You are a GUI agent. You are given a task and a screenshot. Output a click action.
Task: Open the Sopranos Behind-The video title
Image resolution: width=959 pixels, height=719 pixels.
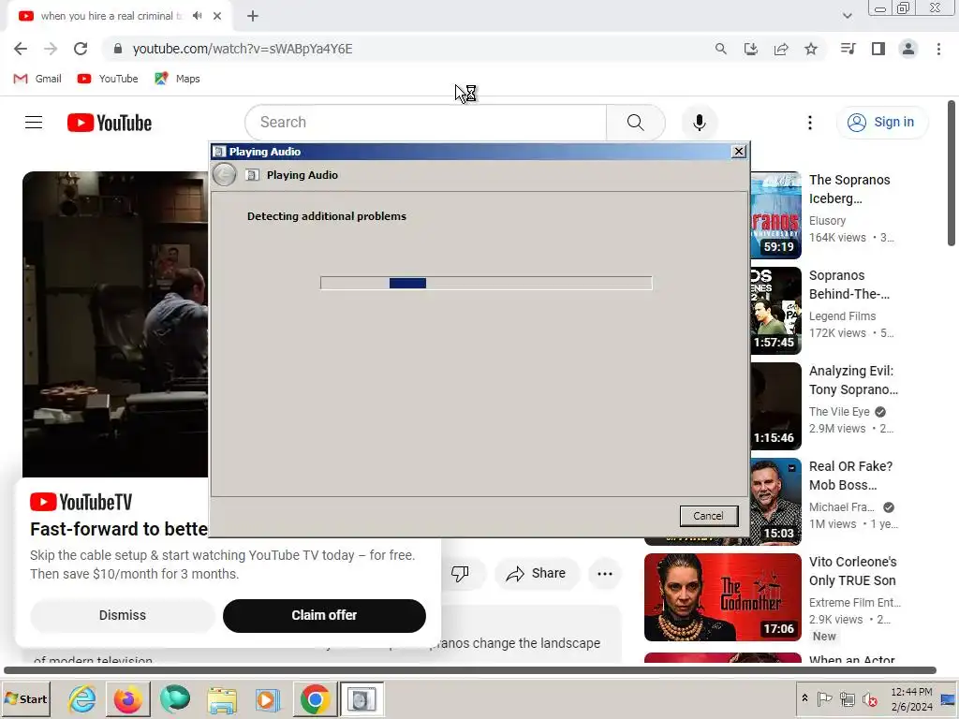(x=849, y=285)
